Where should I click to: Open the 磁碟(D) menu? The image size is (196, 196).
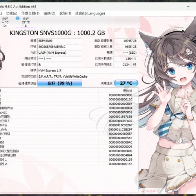49,13
